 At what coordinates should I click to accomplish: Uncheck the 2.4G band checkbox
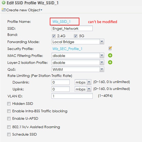[x=54, y=36]
